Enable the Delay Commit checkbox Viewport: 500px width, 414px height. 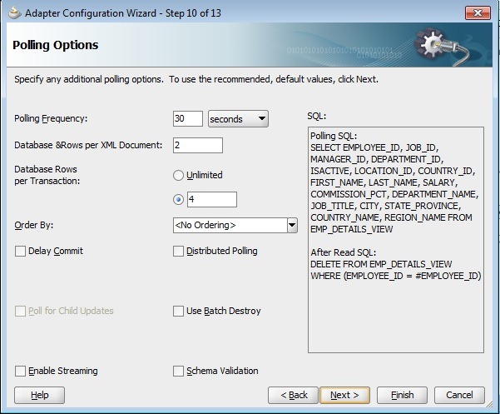(x=21, y=251)
